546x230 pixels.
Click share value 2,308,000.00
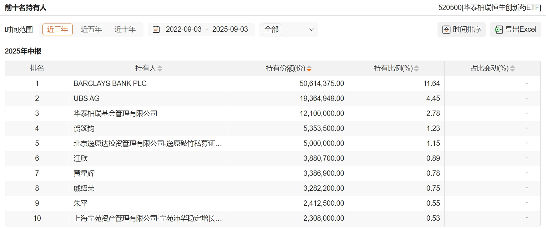coord(324,218)
